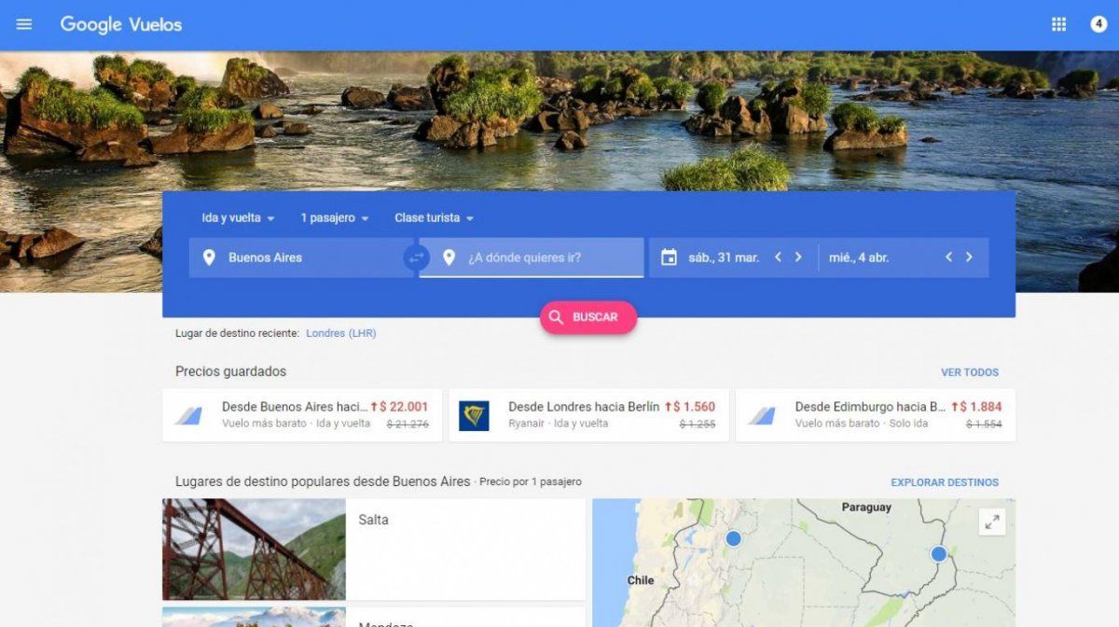Screen dimensions: 1119x627
Task: Move departure date one day earlier
Action: (778, 258)
